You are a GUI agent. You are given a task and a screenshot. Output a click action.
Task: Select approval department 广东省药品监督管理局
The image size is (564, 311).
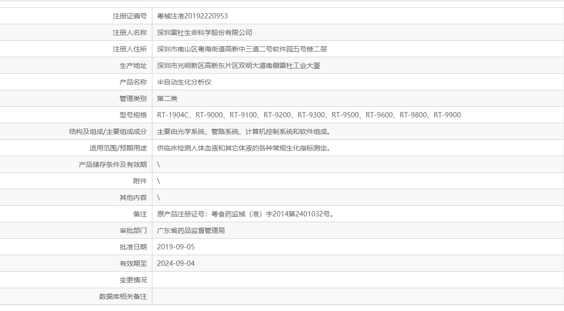click(191, 230)
